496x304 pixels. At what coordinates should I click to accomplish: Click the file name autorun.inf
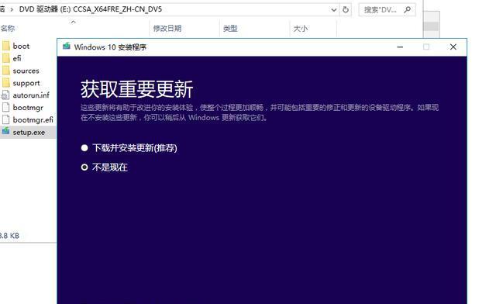pyautogui.click(x=31, y=95)
